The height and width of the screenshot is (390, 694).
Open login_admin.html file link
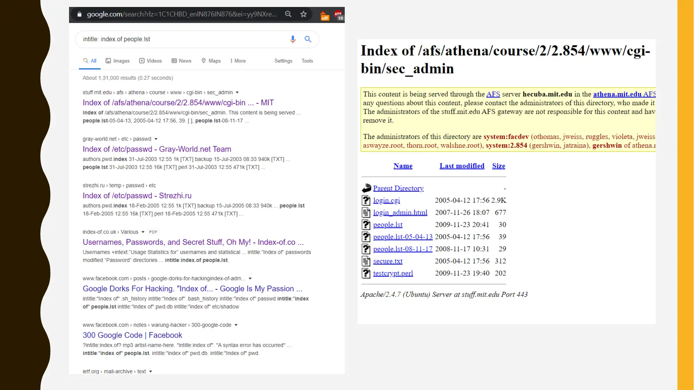point(400,213)
